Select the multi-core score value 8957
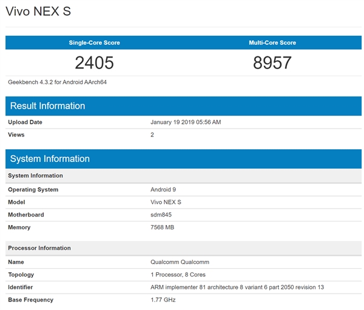Image resolution: width=364 pixels, height=310 pixels. point(272,62)
